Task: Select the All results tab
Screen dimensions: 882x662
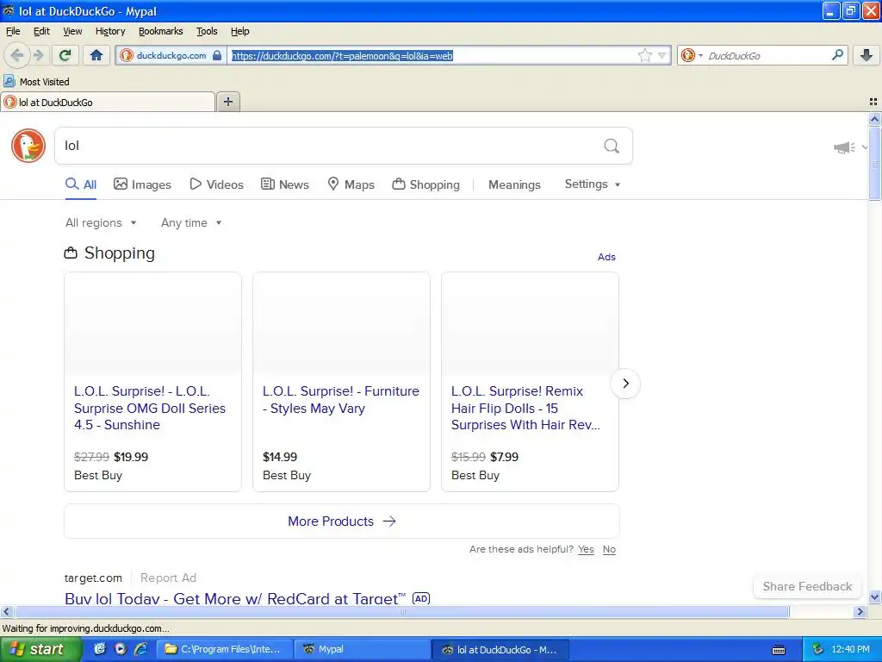Action: click(81, 184)
